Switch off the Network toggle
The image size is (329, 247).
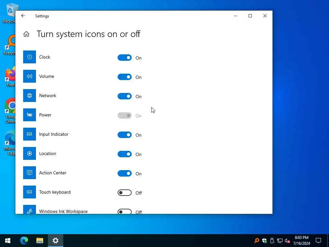125,96
